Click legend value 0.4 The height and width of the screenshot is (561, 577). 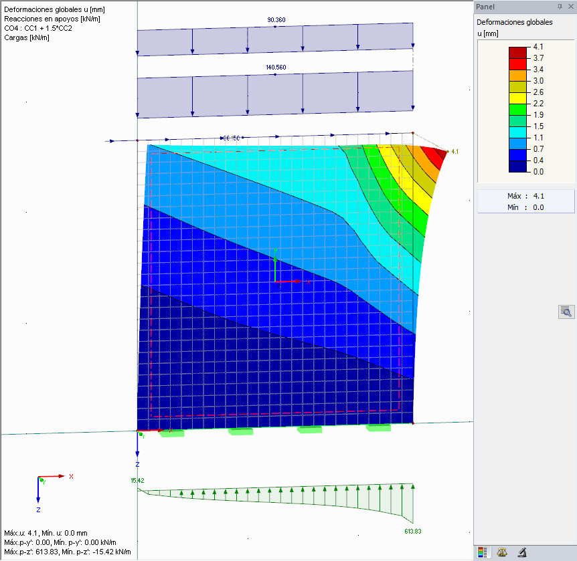point(538,160)
